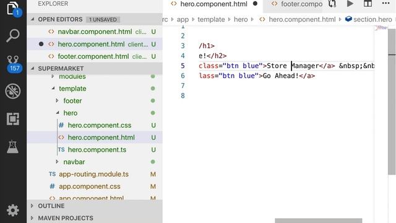Screen dimensions: 396x223
Task: Click the section.hero symbol icon in breadcrumb
Action: (348, 19)
